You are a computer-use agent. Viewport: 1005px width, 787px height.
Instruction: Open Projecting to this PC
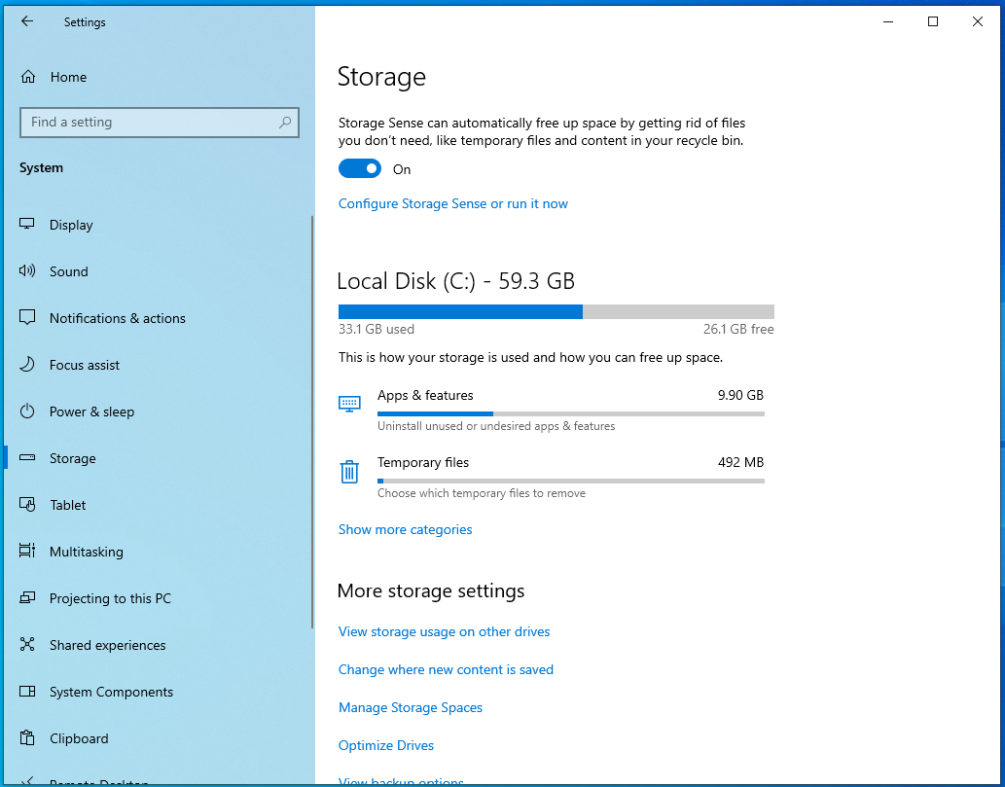158,598
